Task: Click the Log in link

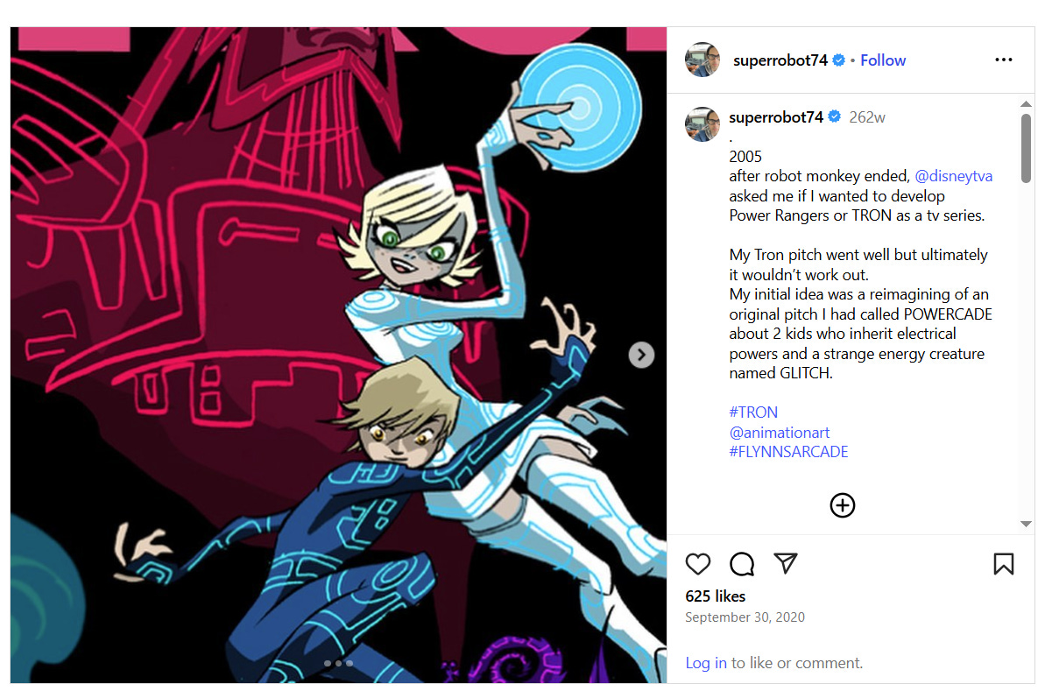Action: (706, 663)
